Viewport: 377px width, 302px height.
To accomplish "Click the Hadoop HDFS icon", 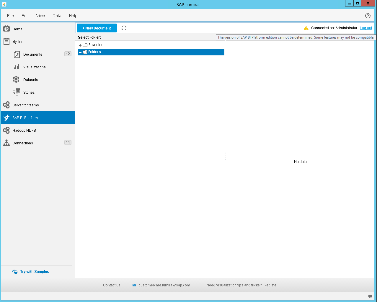I will [x=6, y=130].
